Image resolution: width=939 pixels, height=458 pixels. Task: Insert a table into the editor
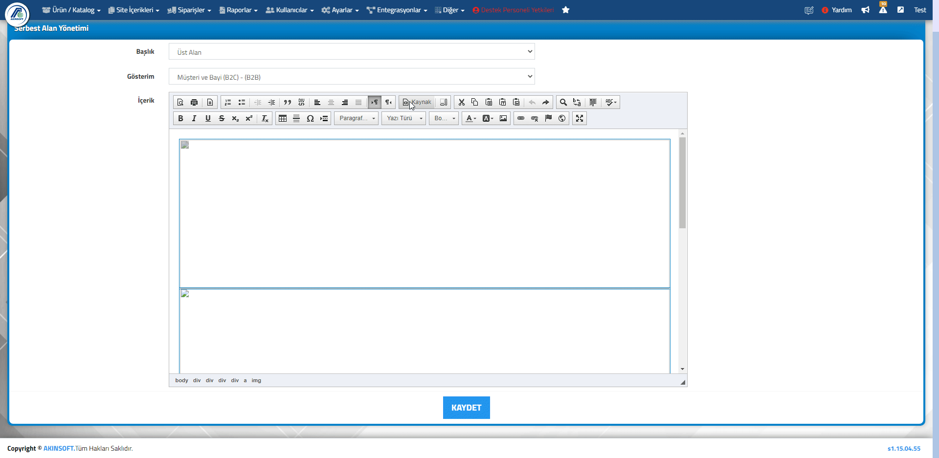point(283,118)
